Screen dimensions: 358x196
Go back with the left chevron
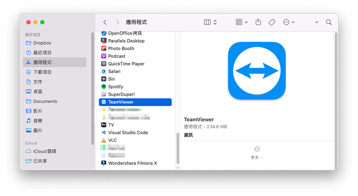point(105,22)
